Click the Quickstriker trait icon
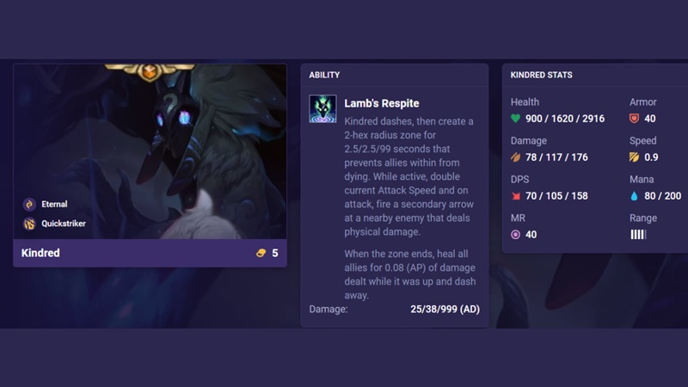The image size is (688, 387). [x=29, y=224]
